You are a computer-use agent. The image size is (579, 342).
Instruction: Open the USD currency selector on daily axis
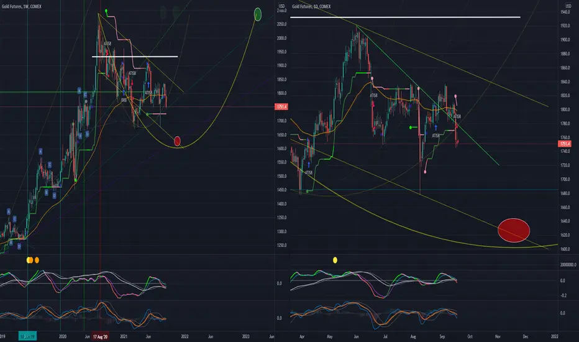568,6
